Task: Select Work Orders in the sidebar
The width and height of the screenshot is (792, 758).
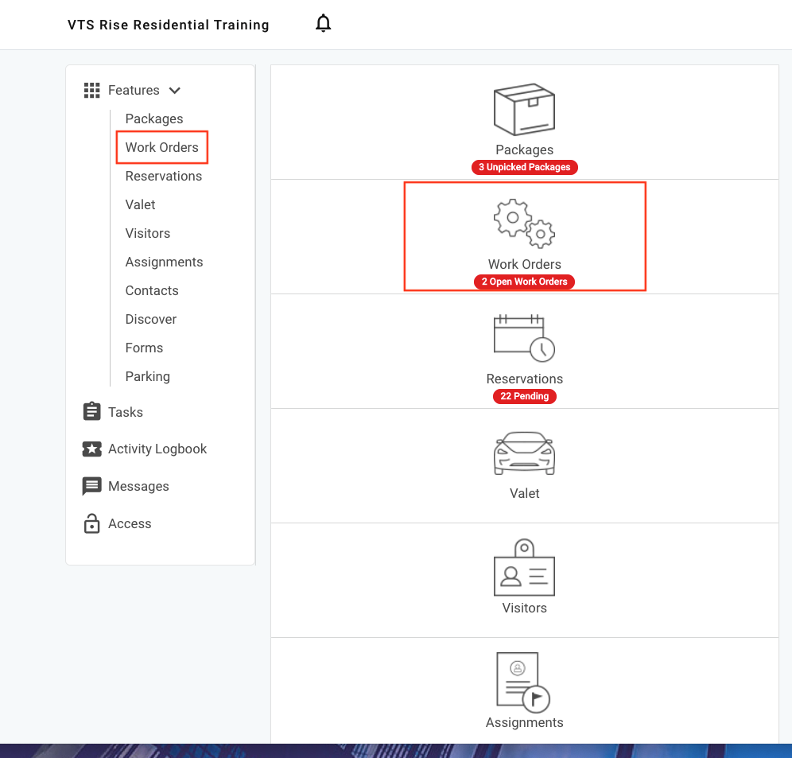Action: click(161, 147)
